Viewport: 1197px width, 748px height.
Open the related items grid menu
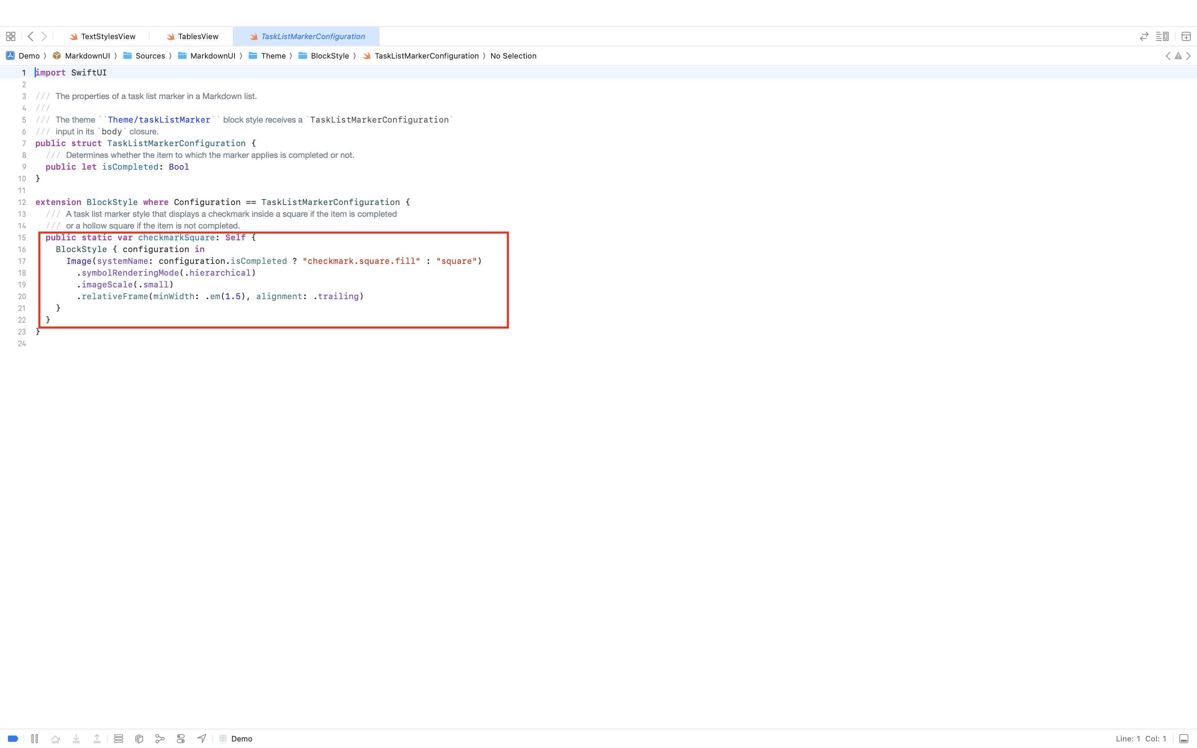click(x=10, y=37)
